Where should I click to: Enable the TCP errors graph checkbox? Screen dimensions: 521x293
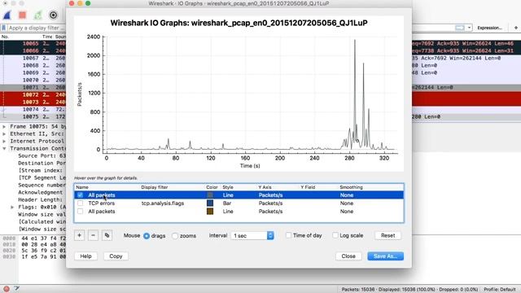click(80, 203)
